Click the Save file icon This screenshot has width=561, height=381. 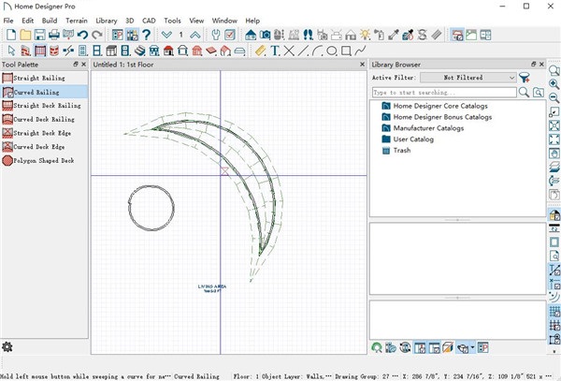coord(39,35)
